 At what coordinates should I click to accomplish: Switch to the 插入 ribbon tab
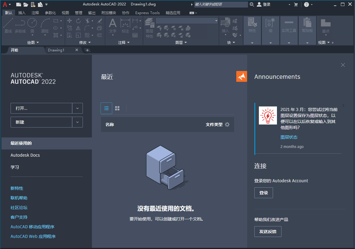click(22, 13)
